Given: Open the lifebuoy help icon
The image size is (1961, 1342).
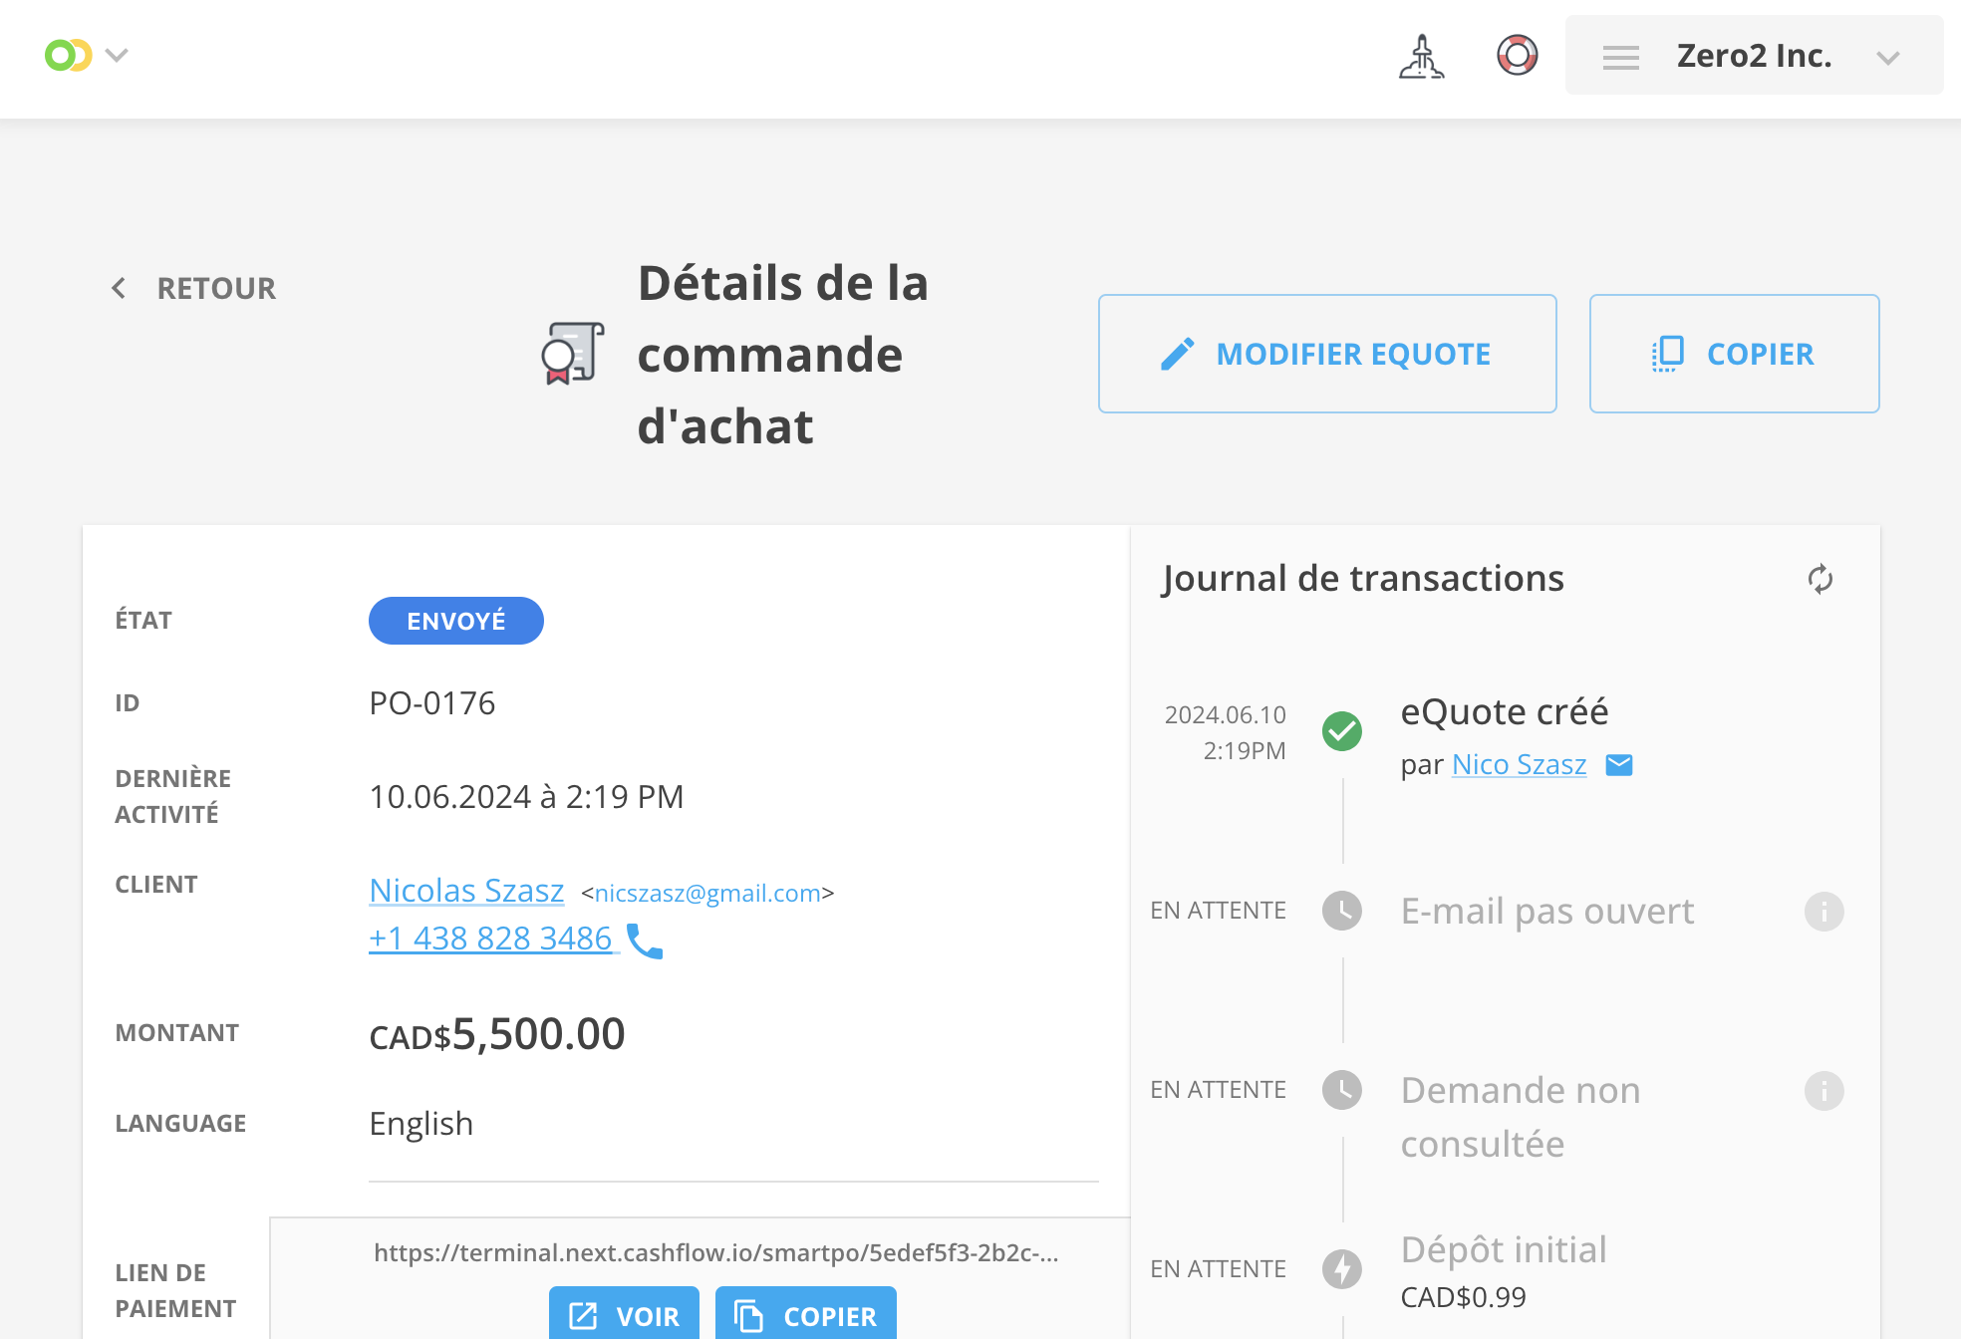Looking at the screenshot, I should (x=1517, y=55).
